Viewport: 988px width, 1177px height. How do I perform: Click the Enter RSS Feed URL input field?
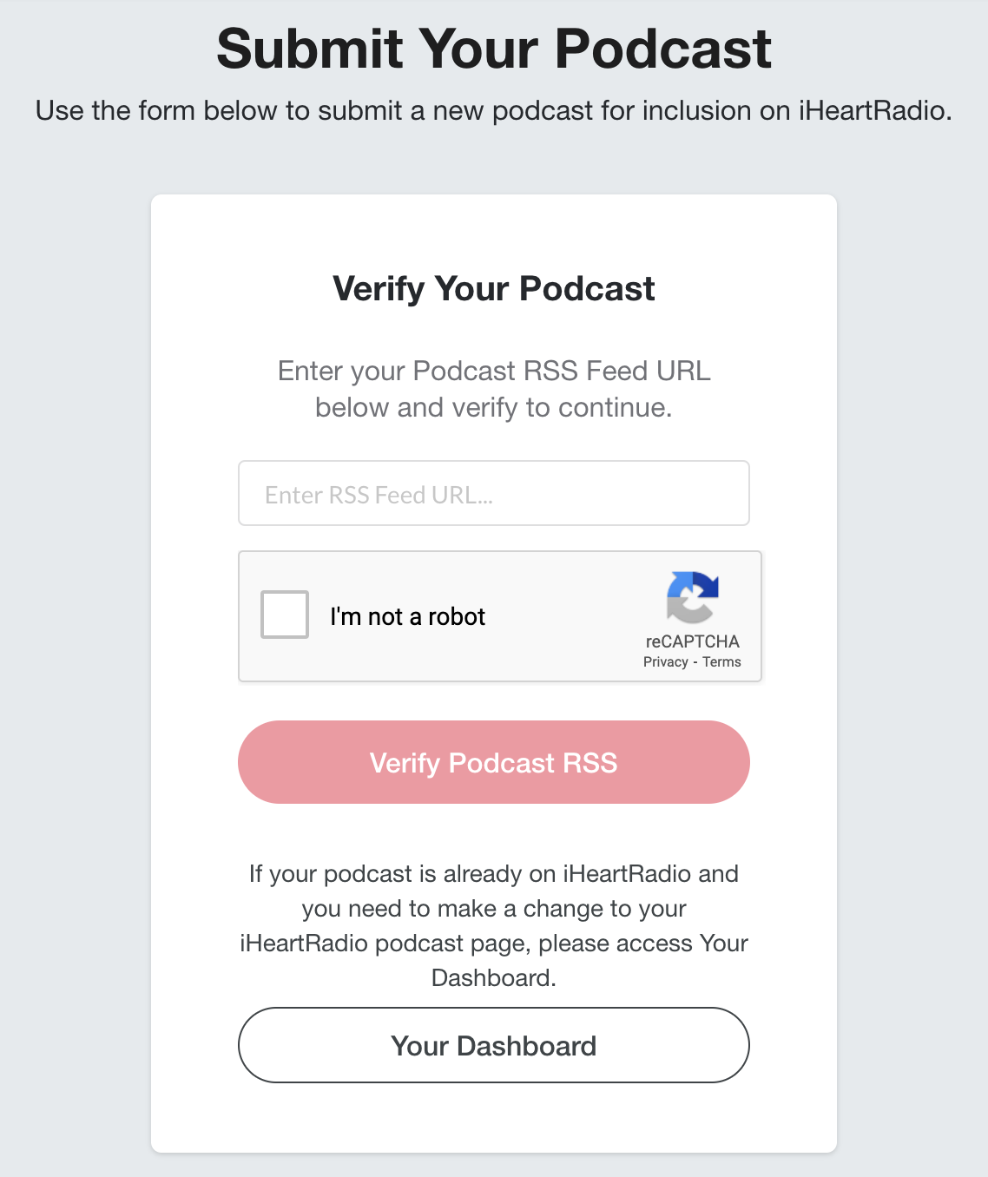point(493,493)
